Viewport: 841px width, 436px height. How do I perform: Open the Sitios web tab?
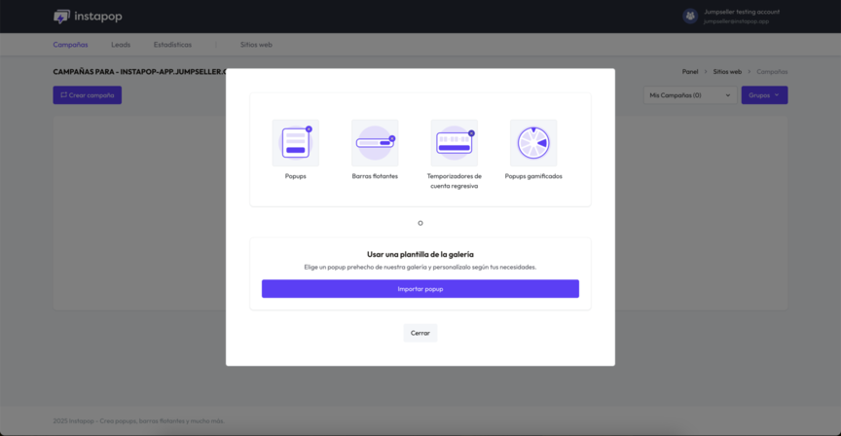tap(256, 45)
